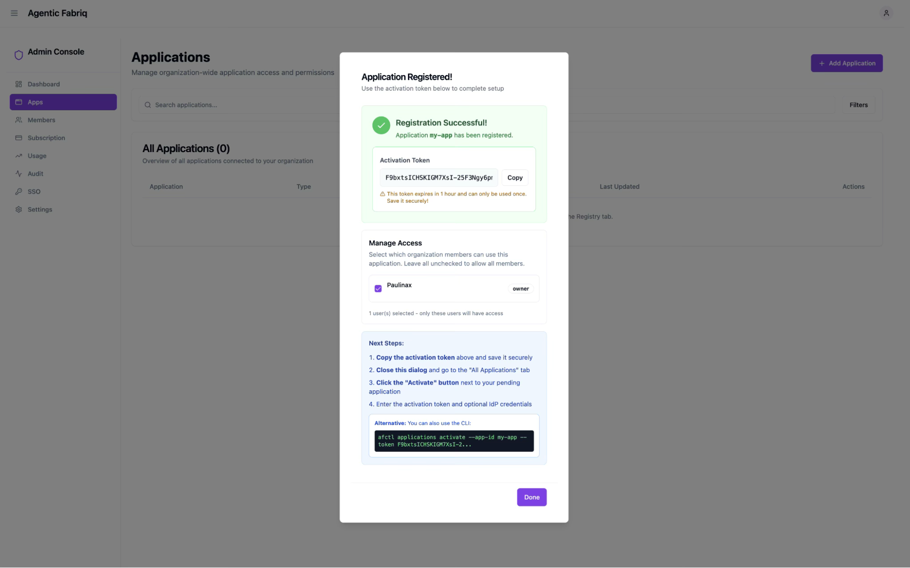Click the Subscription card icon
Viewport: 910px width, 568px height.
[19, 138]
